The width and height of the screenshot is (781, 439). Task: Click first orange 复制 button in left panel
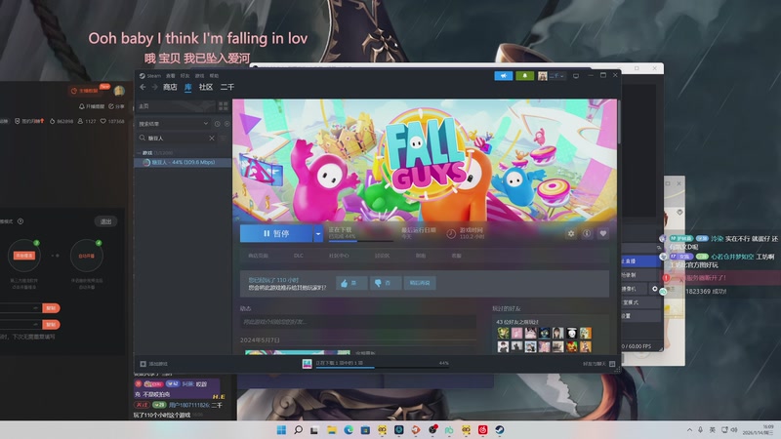51,308
